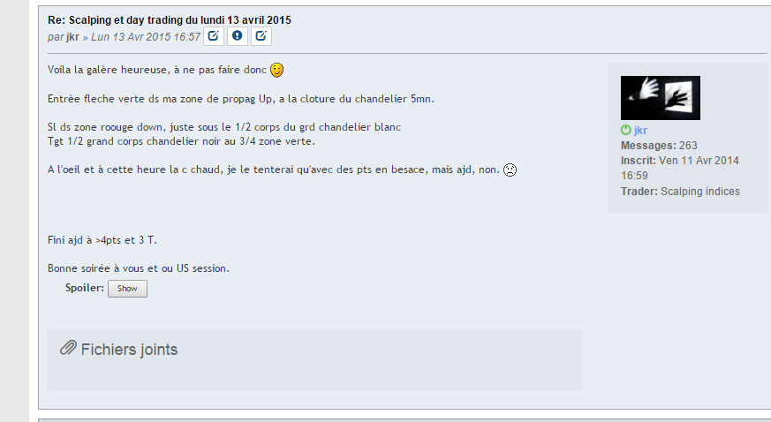This screenshot has height=422, width=771.
Task: Click the 'Trader: Scalping indices' profile field
Action: [680, 192]
